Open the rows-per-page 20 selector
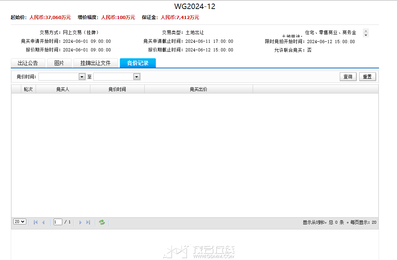The width and height of the screenshot is (397, 260). (20, 222)
